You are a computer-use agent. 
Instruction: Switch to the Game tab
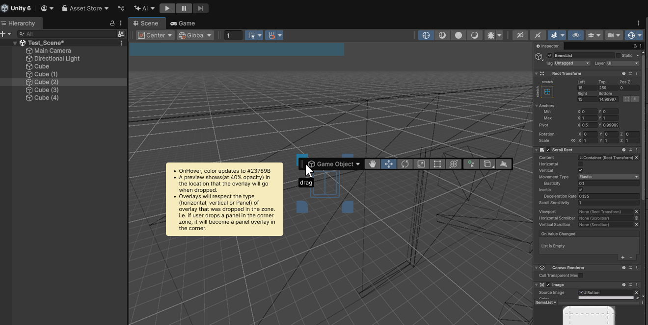click(x=183, y=23)
